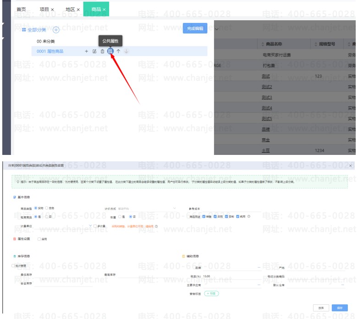Screen dimensions: 358x319
Task: Open product link 测试5
Action: [x=267, y=119]
